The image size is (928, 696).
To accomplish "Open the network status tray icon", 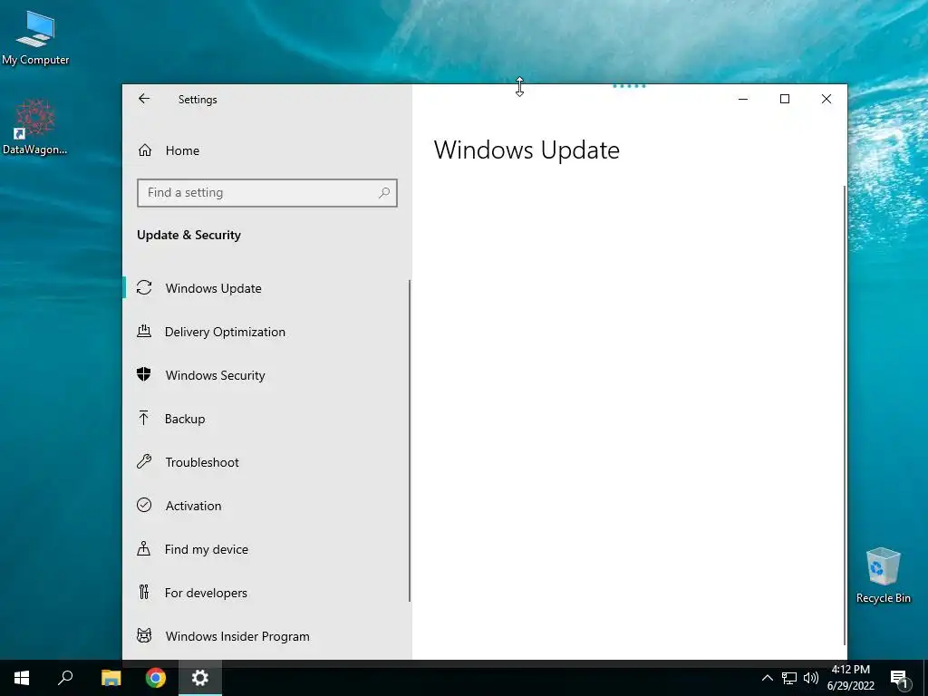I will point(789,678).
